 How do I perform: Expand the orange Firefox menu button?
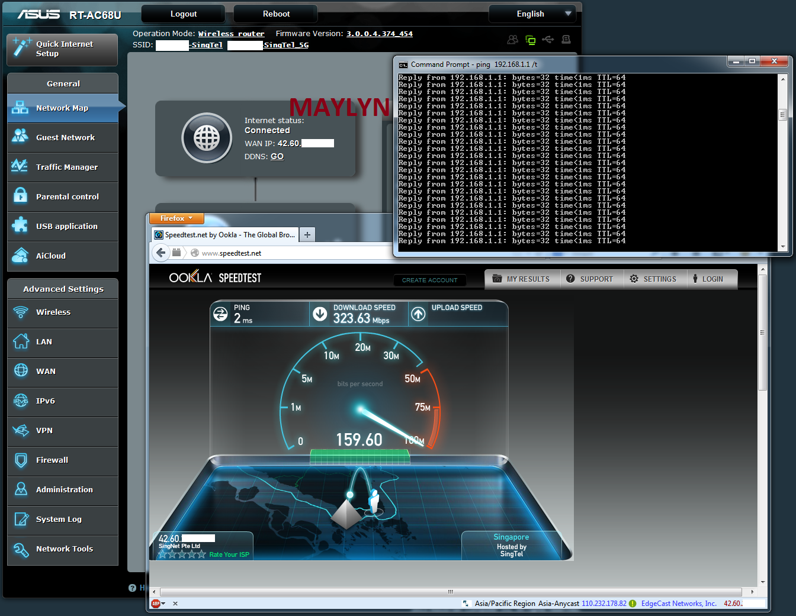pyautogui.click(x=176, y=218)
